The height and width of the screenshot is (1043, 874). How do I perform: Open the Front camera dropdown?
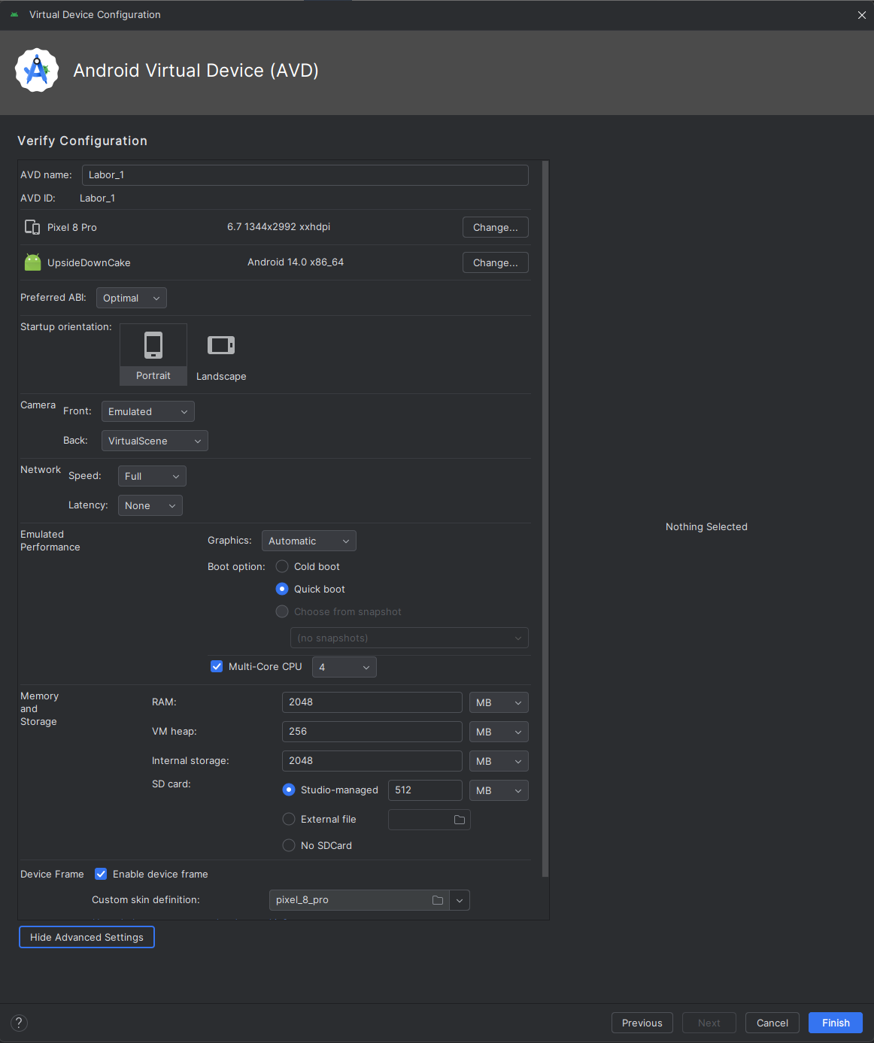click(148, 411)
